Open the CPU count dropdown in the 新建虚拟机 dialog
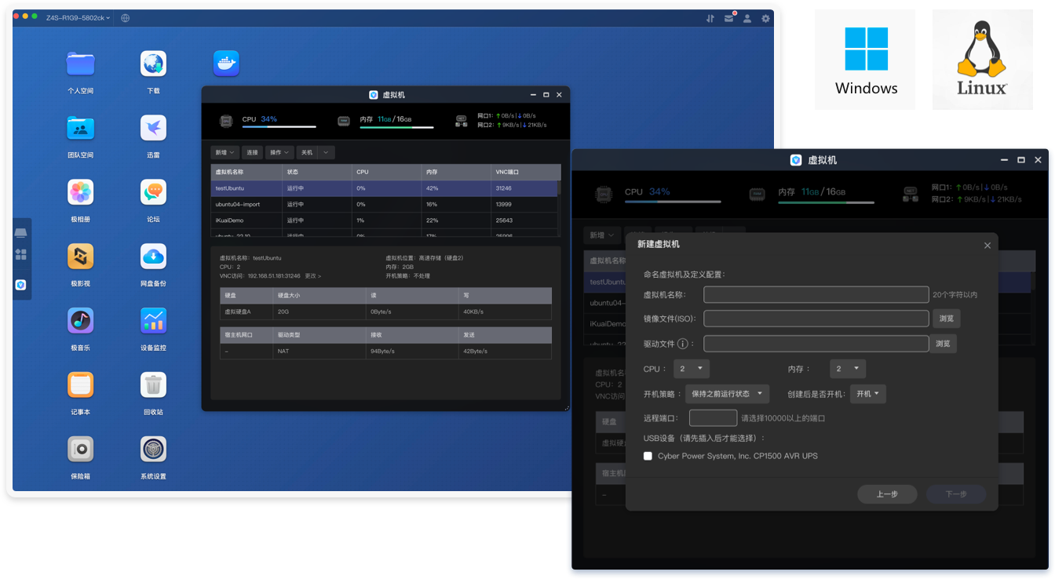 (x=692, y=369)
